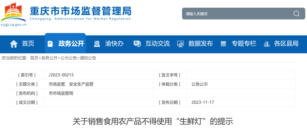
Task: Open 数据发布 in navigation bar
Action: tap(200, 44)
